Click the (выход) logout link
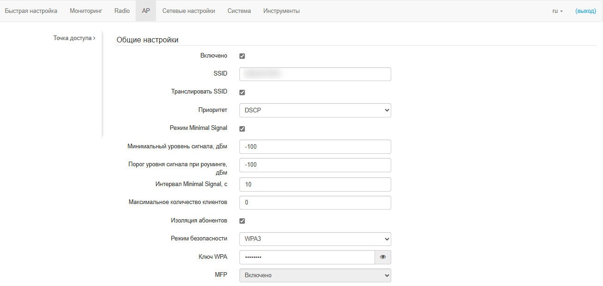The image size is (603, 286). point(585,11)
